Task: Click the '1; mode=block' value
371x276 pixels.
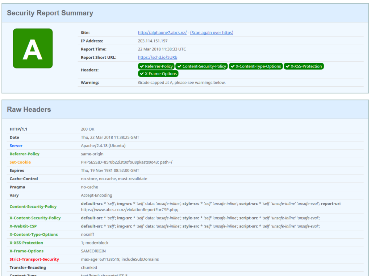Action: [95, 243]
